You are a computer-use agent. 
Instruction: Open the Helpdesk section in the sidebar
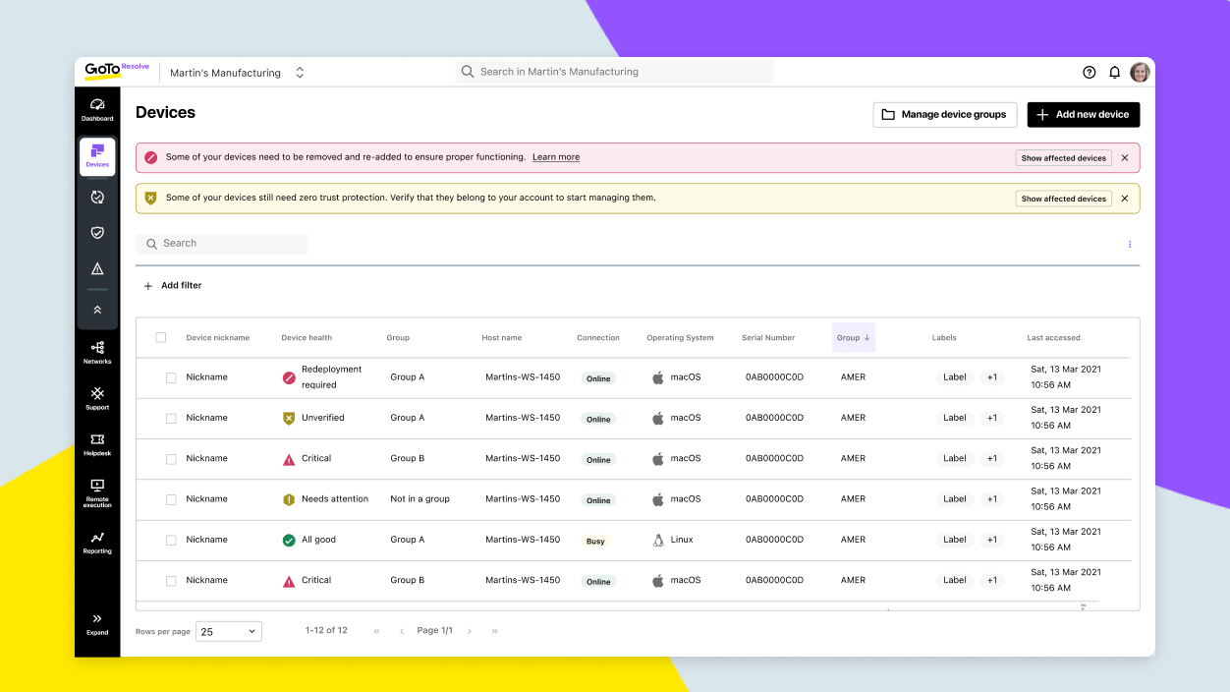[97, 444]
